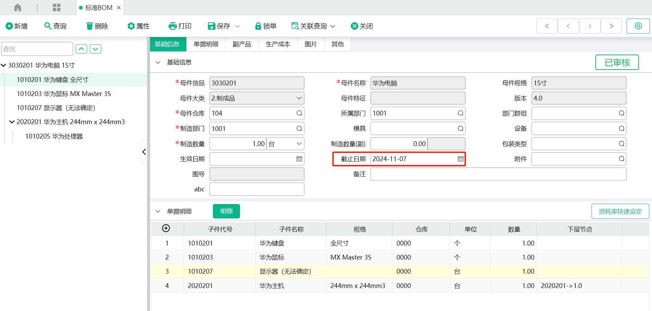
Task: Click the 部门群组 lookup search icon
Action: coord(621,113)
